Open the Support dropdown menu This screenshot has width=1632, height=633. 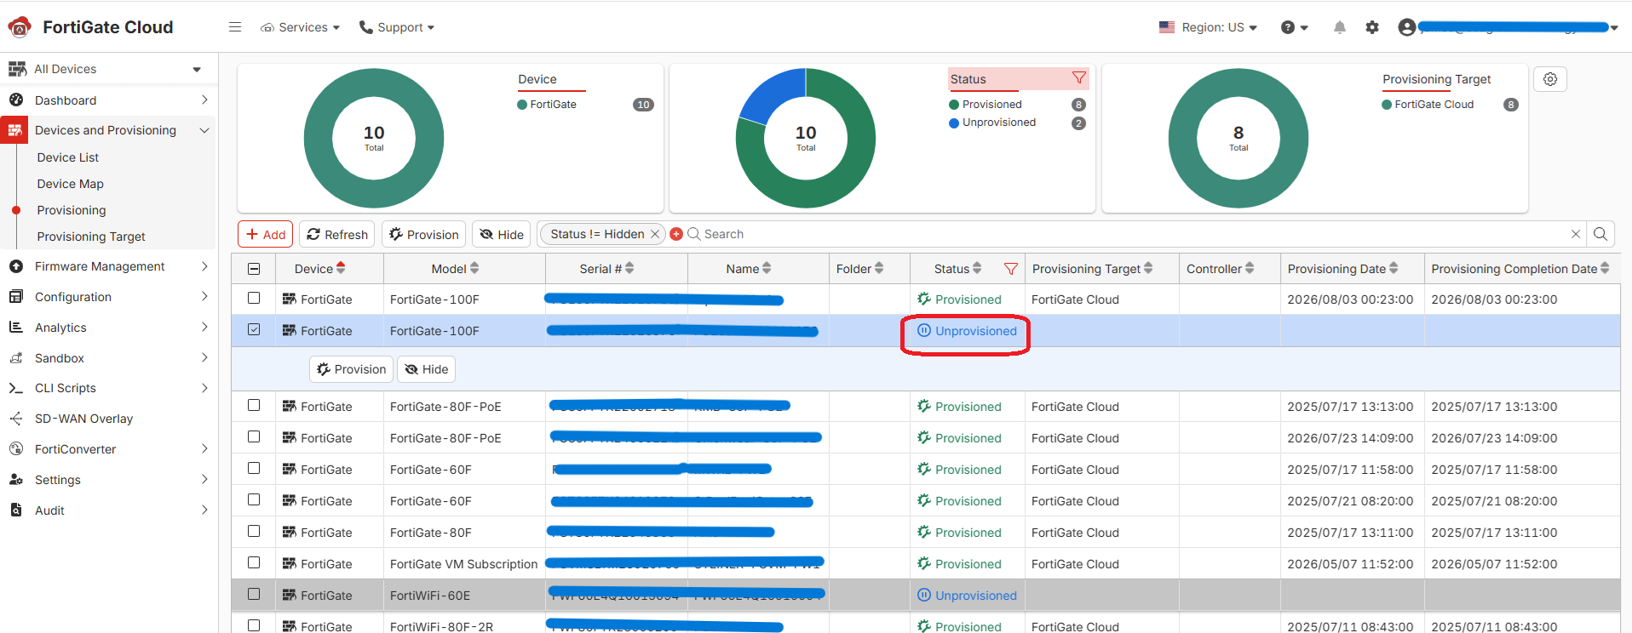pyautogui.click(x=397, y=27)
